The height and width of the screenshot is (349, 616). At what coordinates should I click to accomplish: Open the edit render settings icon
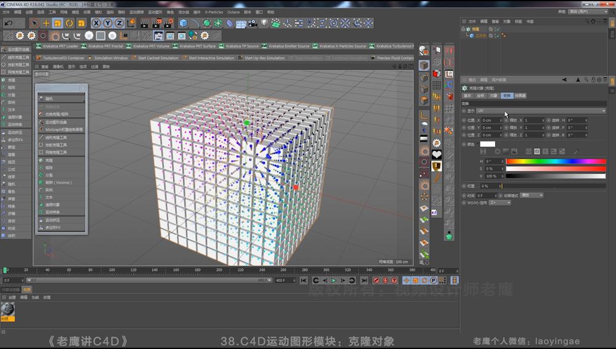(168, 23)
